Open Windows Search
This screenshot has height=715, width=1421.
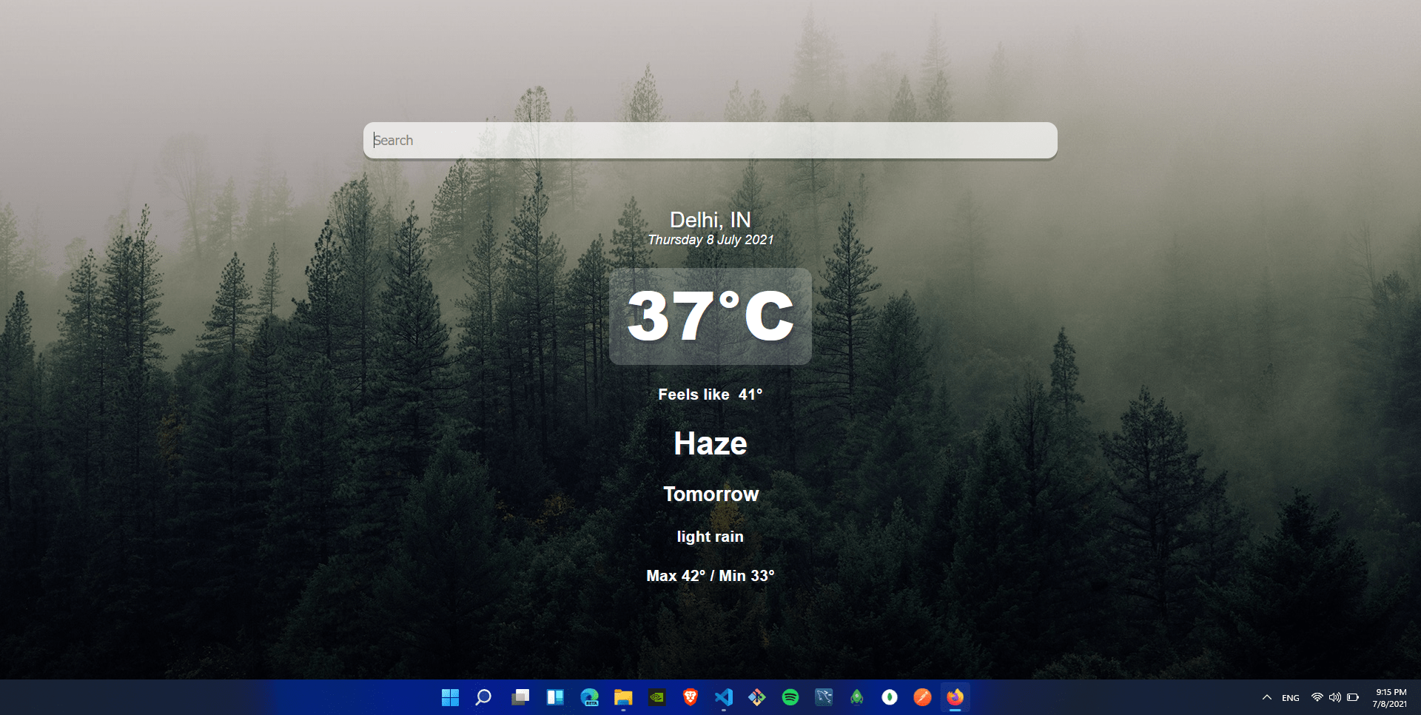[x=483, y=696]
